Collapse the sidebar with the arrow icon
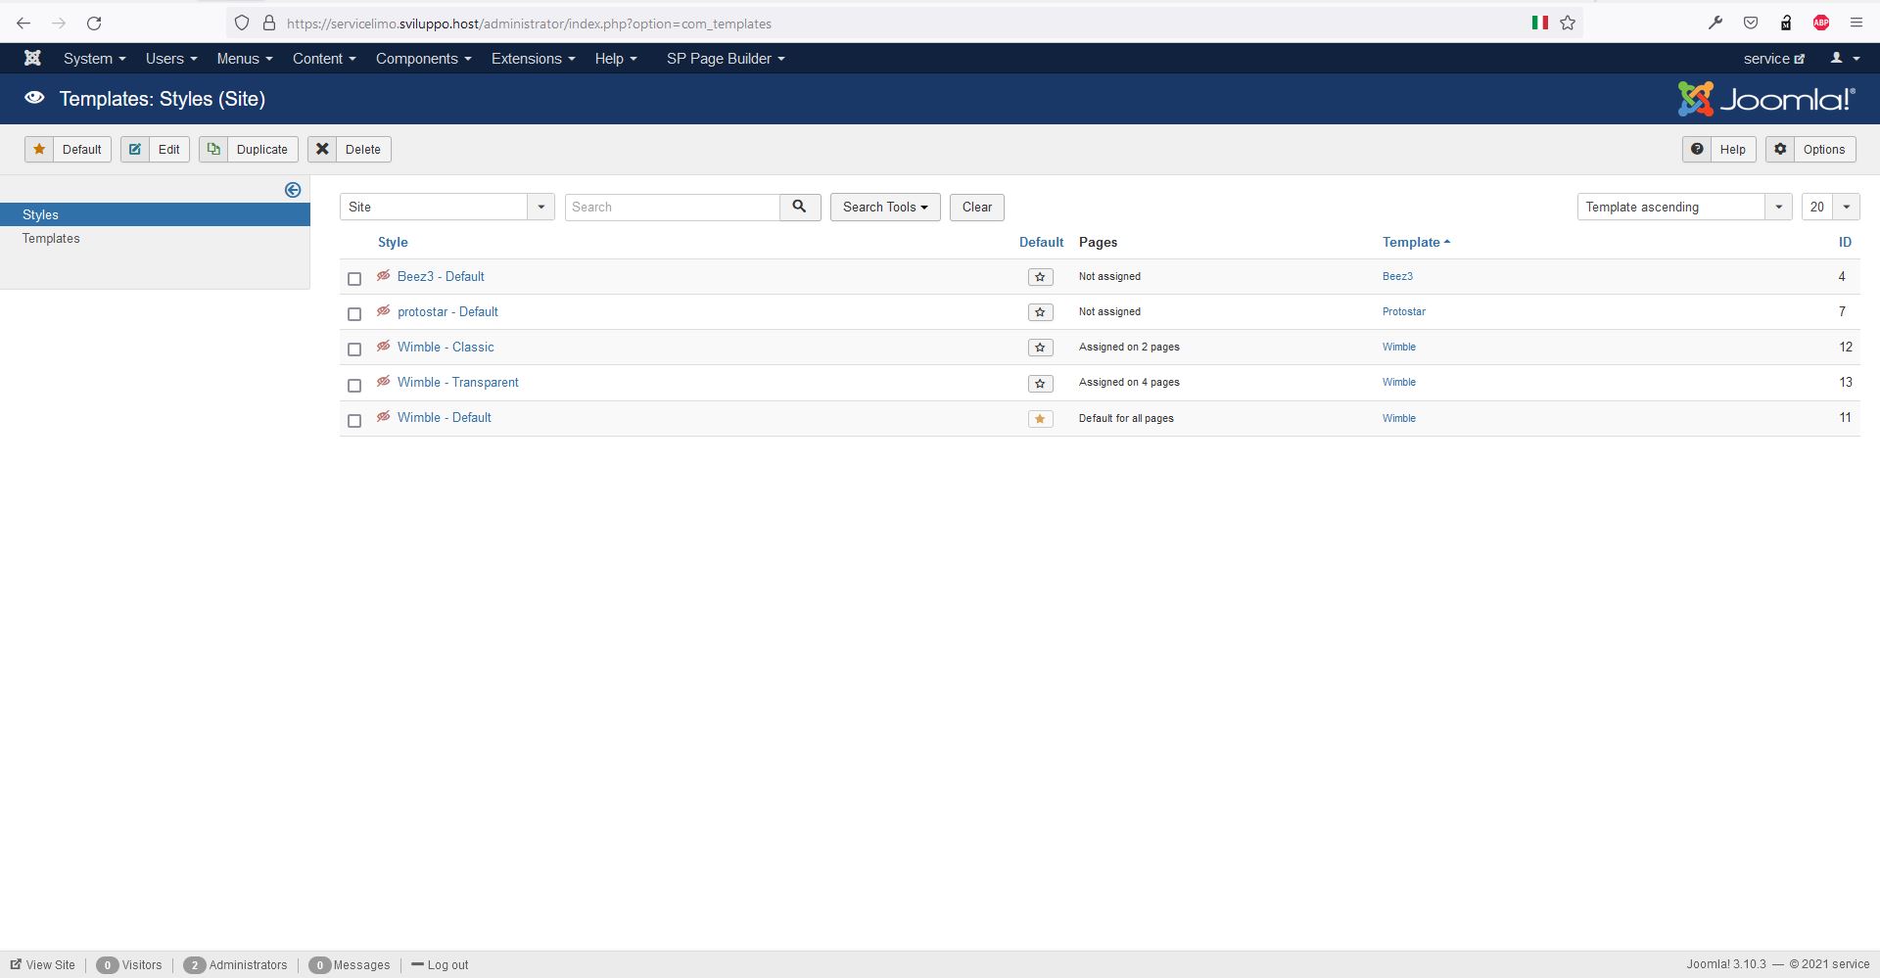 click(x=293, y=190)
